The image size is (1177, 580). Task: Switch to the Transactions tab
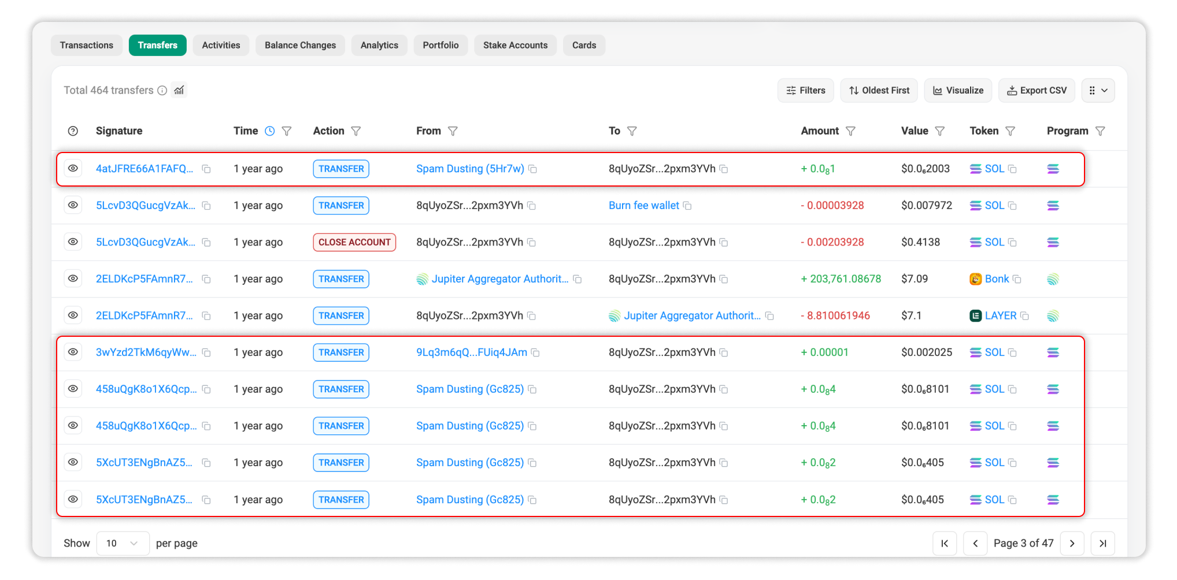click(x=87, y=45)
